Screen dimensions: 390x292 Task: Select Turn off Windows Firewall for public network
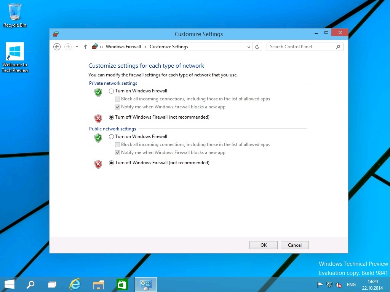[112, 163]
